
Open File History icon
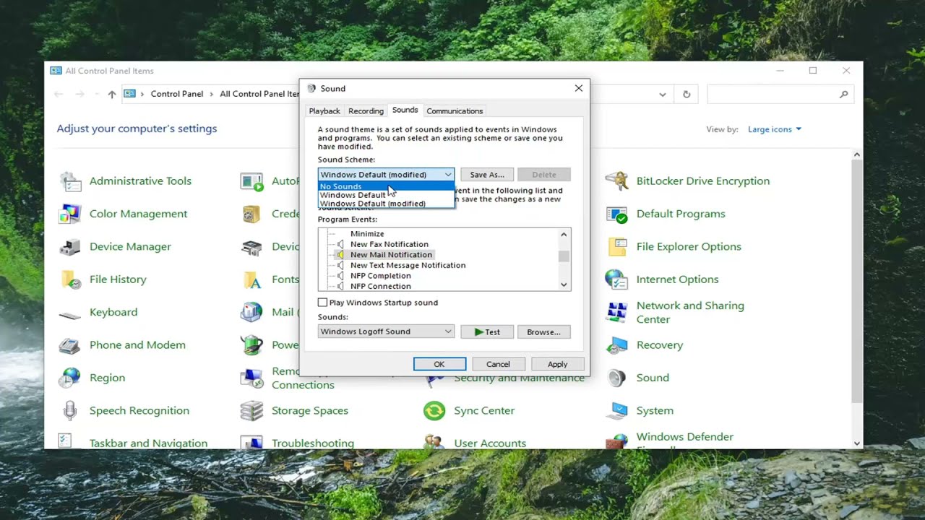tap(70, 279)
